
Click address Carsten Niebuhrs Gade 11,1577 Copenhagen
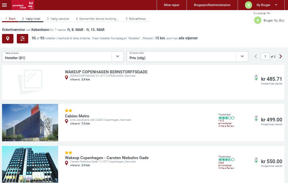point(103,162)
